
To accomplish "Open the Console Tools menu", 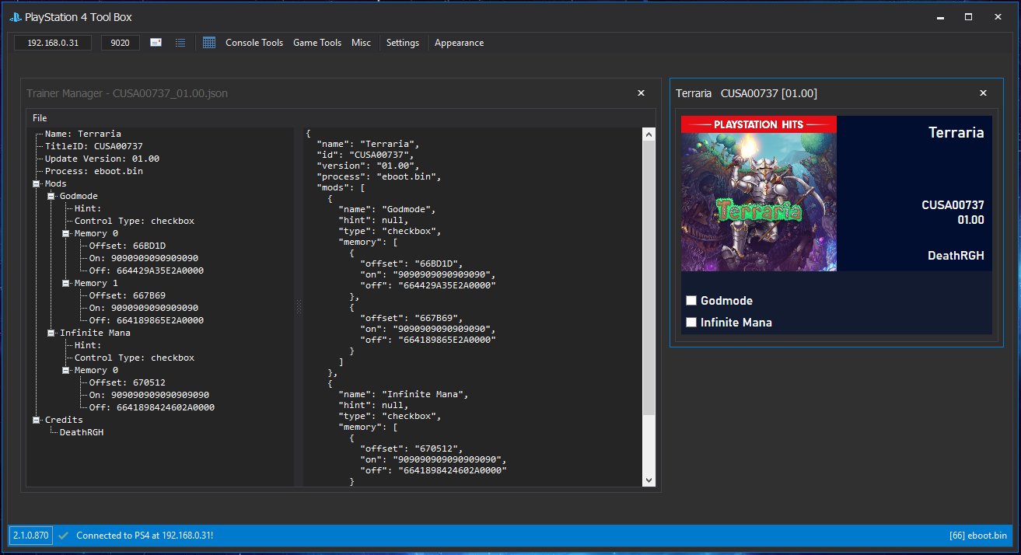I will tap(254, 43).
